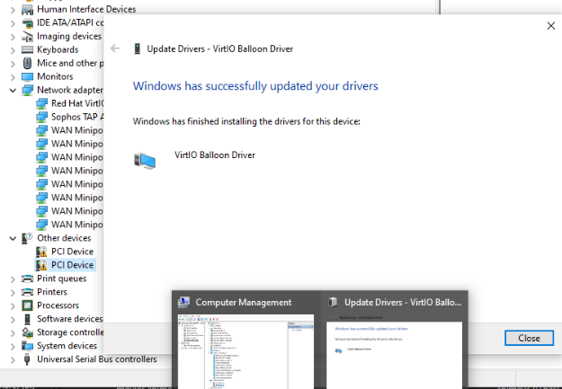Click the Storage controllers icon
The image size is (562, 389).
pos(27,332)
